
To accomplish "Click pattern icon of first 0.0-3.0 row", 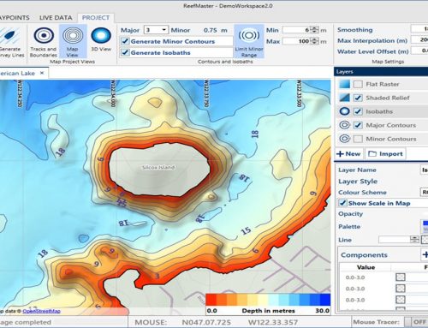I will tap(401, 277).
